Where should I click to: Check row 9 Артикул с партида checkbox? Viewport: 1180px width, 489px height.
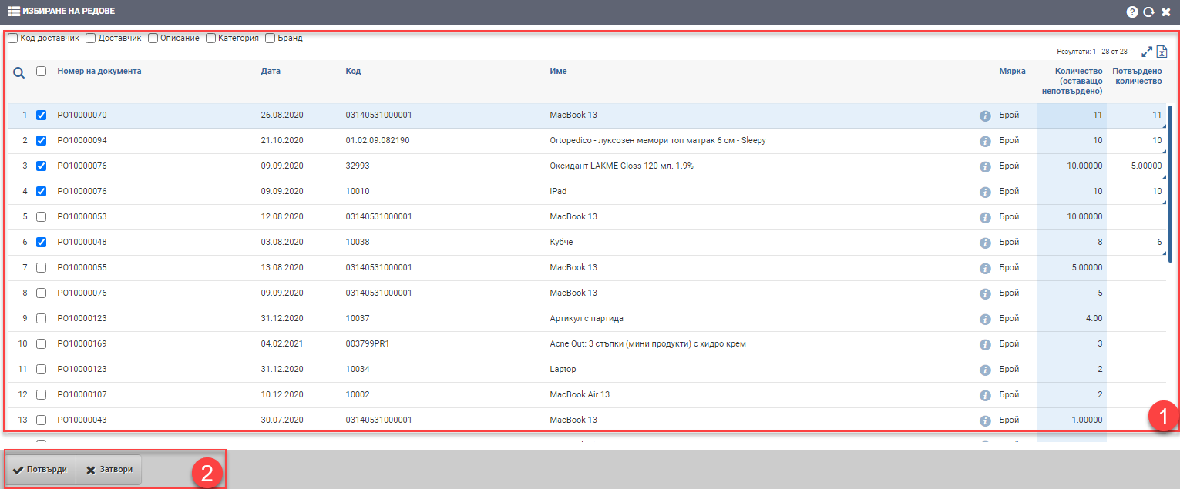pyautogui.click(x=42, y=318)
